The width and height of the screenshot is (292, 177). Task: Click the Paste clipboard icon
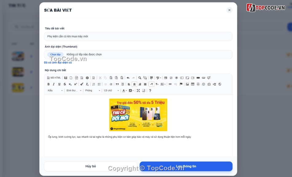pyautogui.click(x=111, y=78)
